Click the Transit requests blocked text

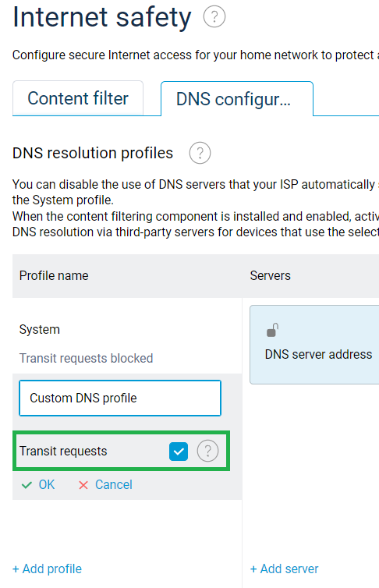pyautogui.click(x=86, y=358)
